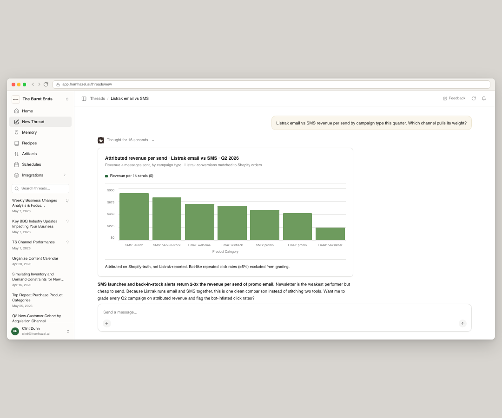Image resolution: width=502 pixels, height=418 pixels.
Task: Click the Home house icon
Action: click(17, 111)
